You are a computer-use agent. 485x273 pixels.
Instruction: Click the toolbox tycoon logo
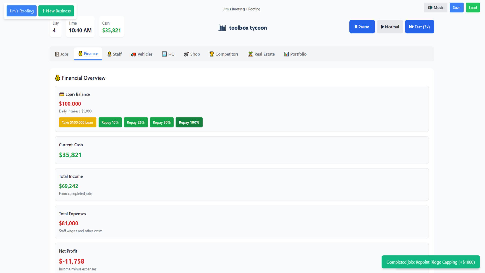pyautogui.click(x=242, y=28)
